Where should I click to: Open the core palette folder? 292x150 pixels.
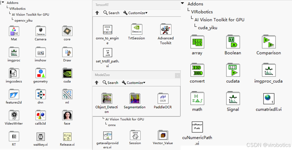coord(67,31)
